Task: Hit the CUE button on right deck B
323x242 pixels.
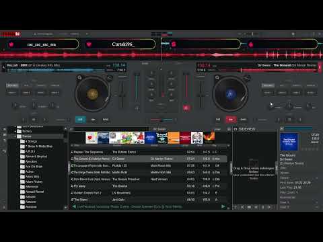Action: tap(218, 120)
